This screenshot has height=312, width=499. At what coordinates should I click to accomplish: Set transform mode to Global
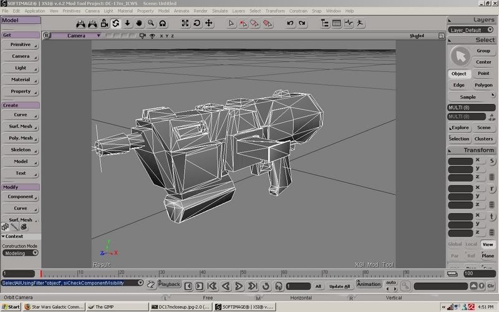tap(455, 244)
